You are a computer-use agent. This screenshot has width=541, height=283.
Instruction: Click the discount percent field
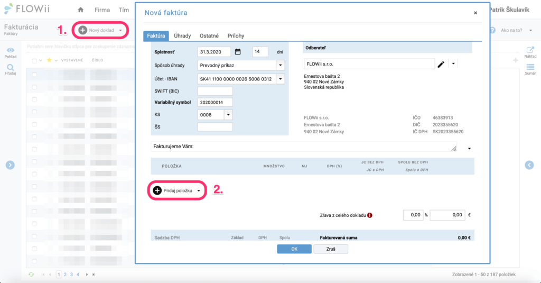click(413, 215)
